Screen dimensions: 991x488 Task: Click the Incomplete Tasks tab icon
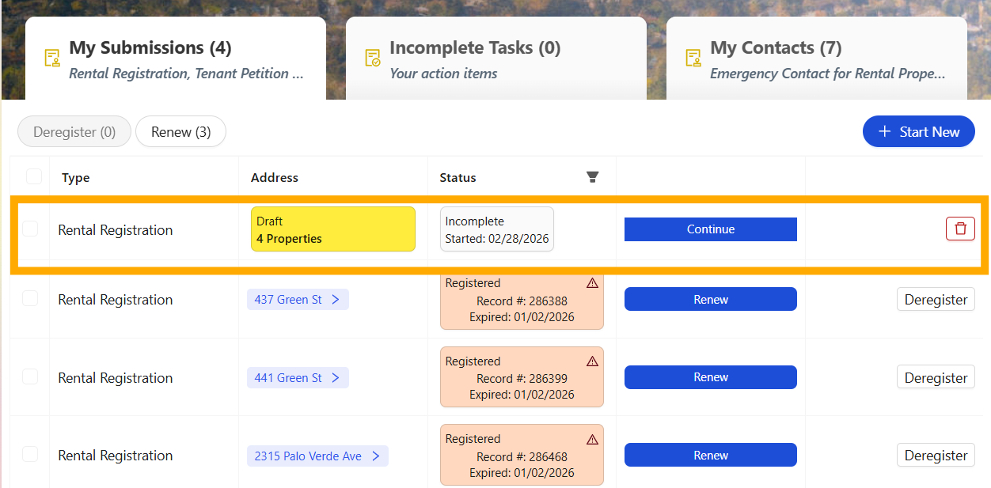click(x=373, y=58)
